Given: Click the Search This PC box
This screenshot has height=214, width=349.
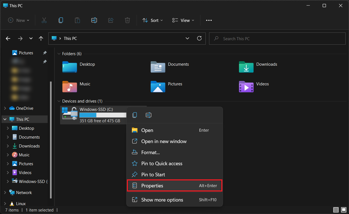Looking at the screenshot, I should point(277,39).
